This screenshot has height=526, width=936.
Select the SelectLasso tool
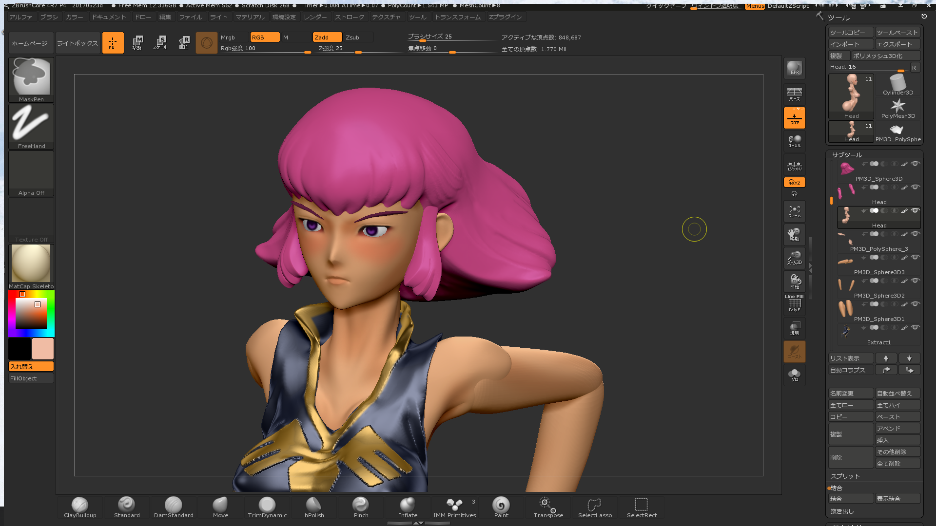pos(595,507)
